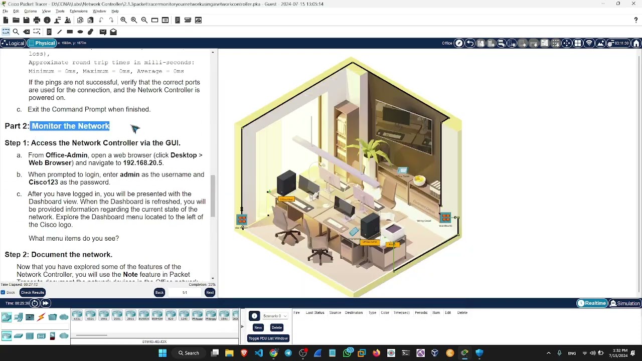Open the Scenario 0 dropdown
Image resolution: width=642 pixels, height=361 pixels.
[275, 316]
